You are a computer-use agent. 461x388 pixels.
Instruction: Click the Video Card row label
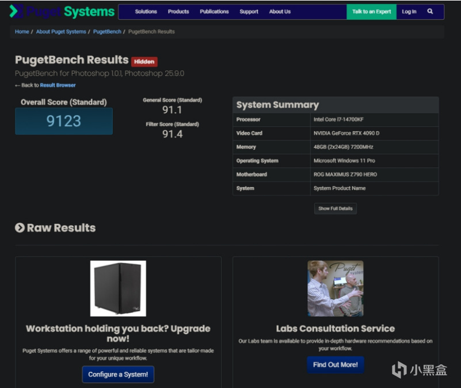249,133
